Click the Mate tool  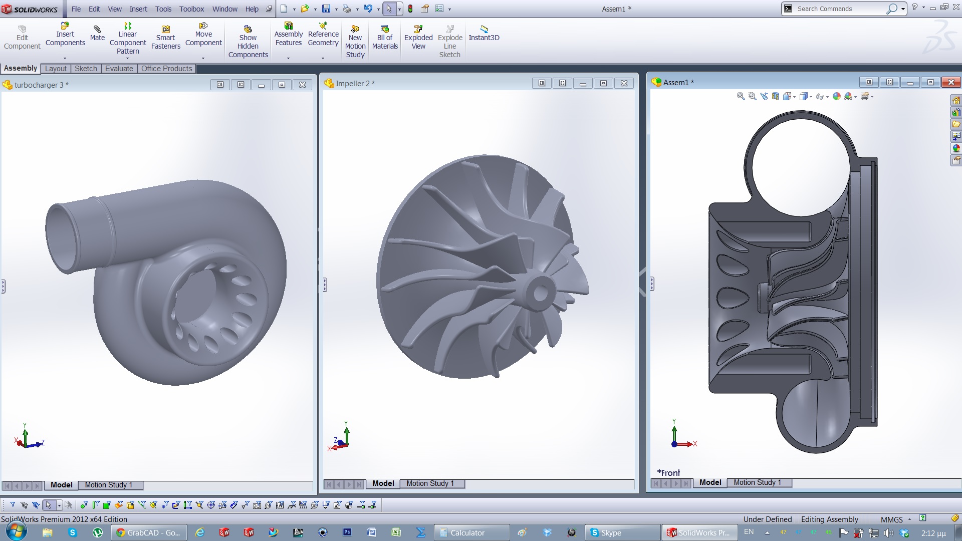(97, 33)
